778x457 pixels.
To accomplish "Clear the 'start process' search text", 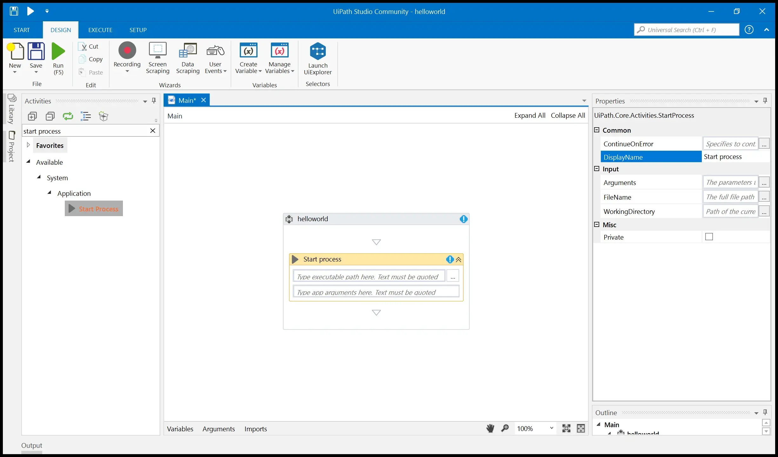I will (x=153, y=131).
